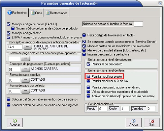Enable patrón contable en recibos de caja egresos

[x=8, y=99]
